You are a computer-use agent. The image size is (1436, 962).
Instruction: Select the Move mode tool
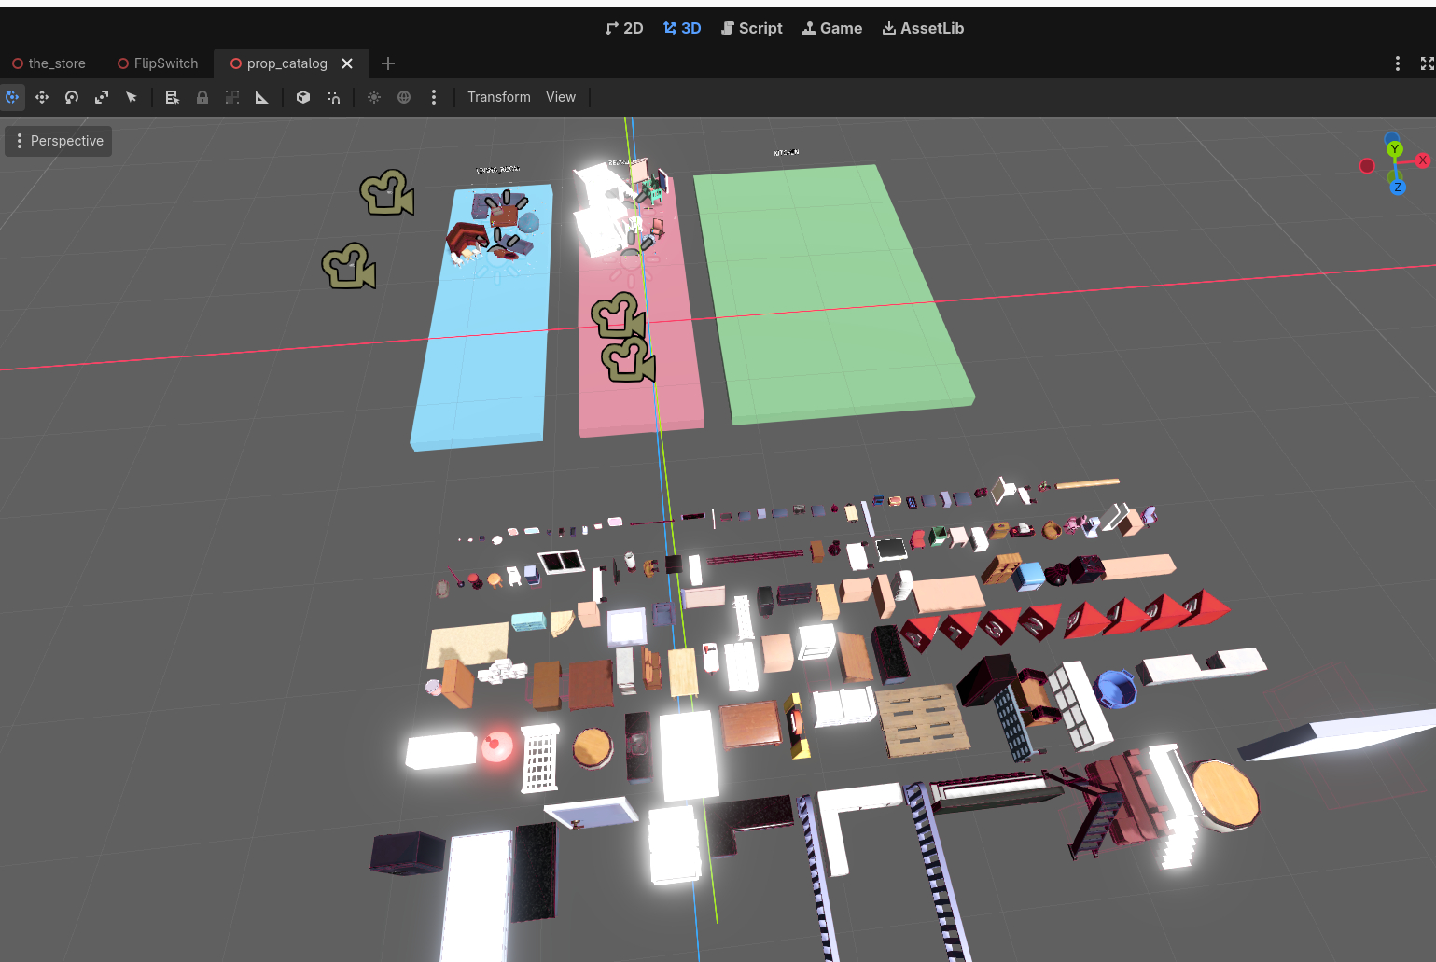[42, 97]
